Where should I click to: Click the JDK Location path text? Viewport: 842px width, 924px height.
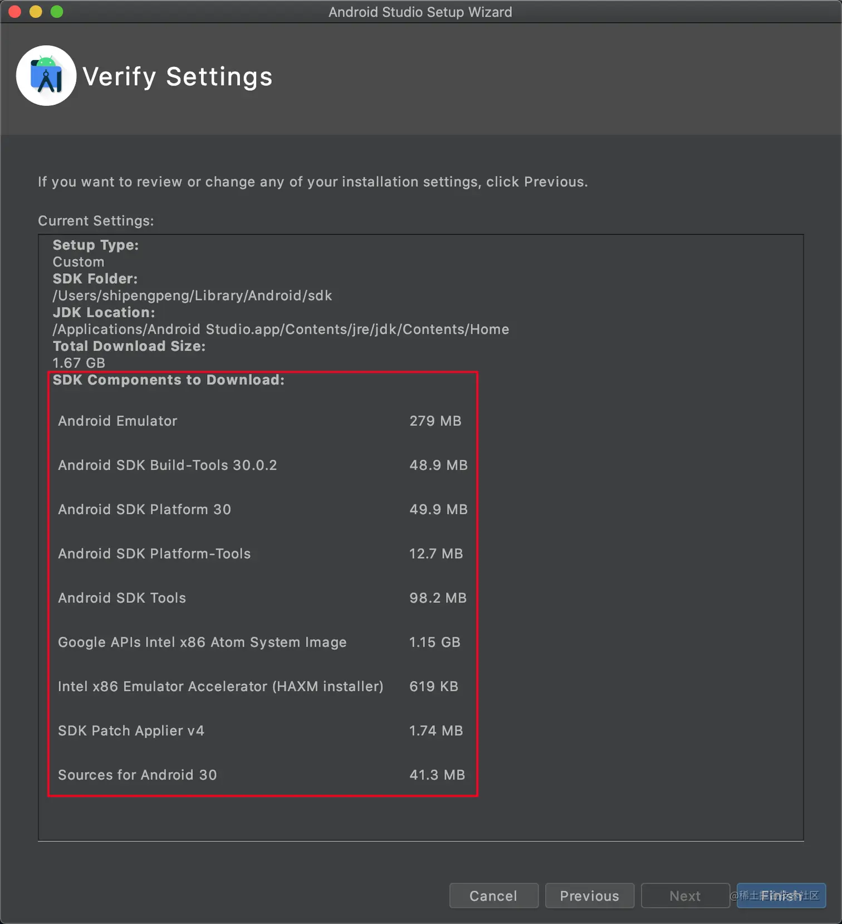tap(281, 329)
